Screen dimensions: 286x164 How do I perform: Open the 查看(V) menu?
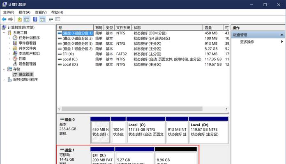(41, 12)
